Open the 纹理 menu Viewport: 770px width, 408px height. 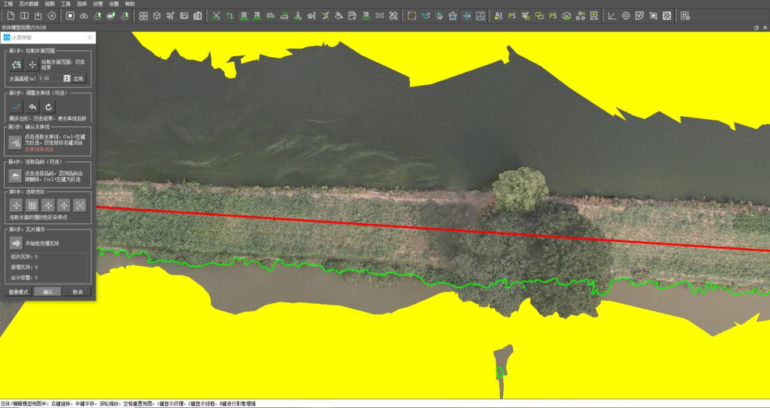click(98, 4)
